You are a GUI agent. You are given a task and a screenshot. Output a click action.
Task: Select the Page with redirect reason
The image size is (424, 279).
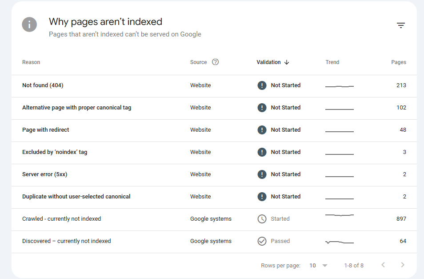pos(46,130)
